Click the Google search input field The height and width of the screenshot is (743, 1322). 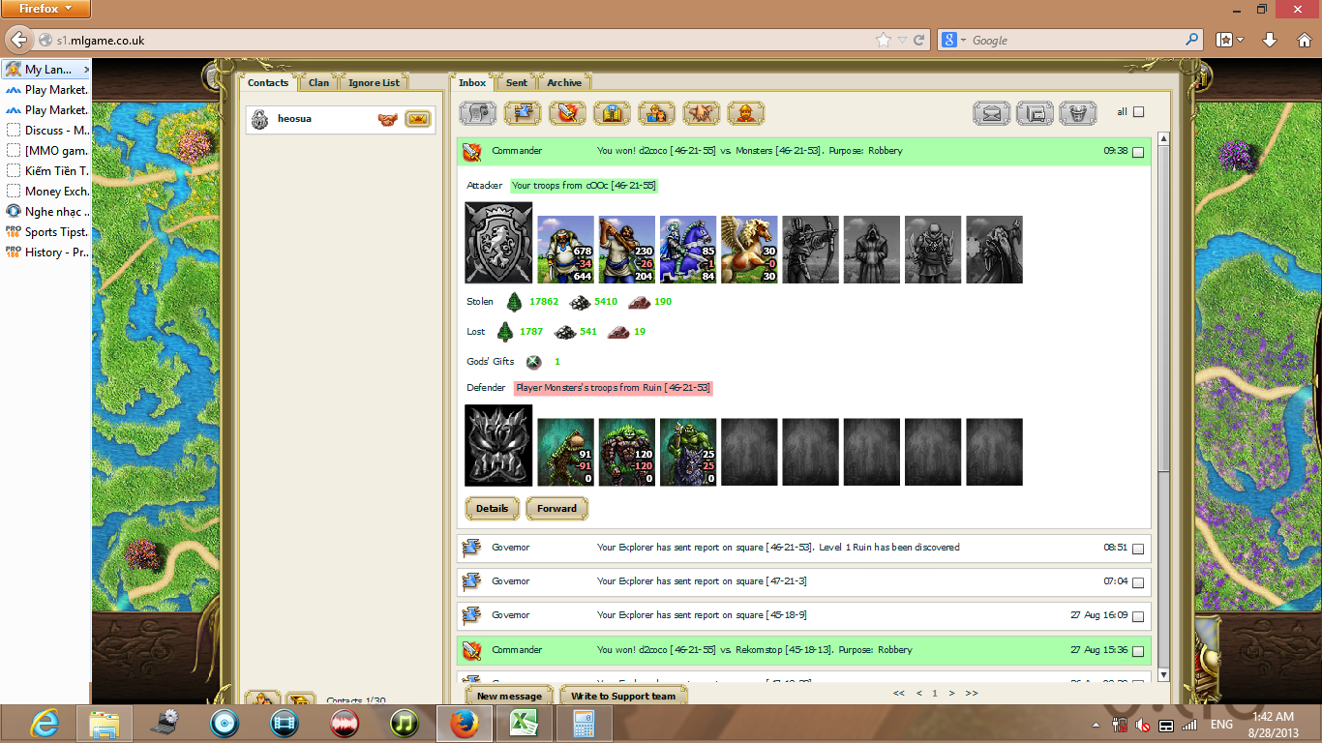tap(1076, 40)
